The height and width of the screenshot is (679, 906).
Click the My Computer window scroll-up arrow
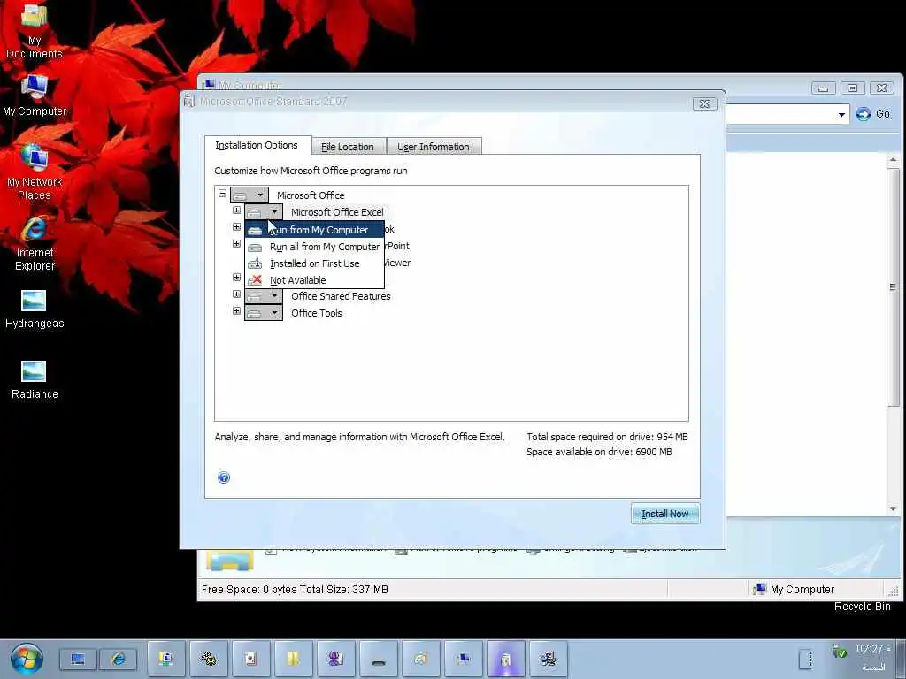tap(894, 159)
